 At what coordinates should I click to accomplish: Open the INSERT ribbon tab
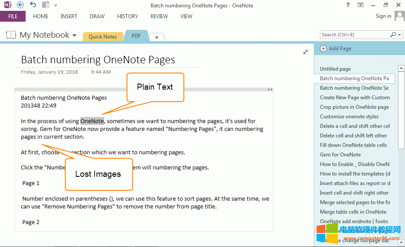(x=69, y=16)
